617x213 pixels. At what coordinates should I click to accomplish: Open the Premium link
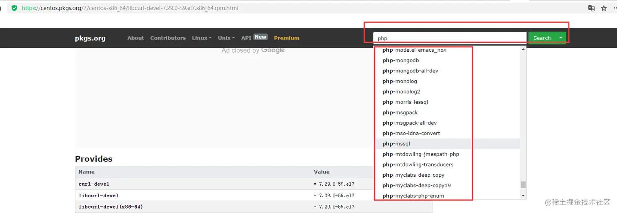(286, 38)
